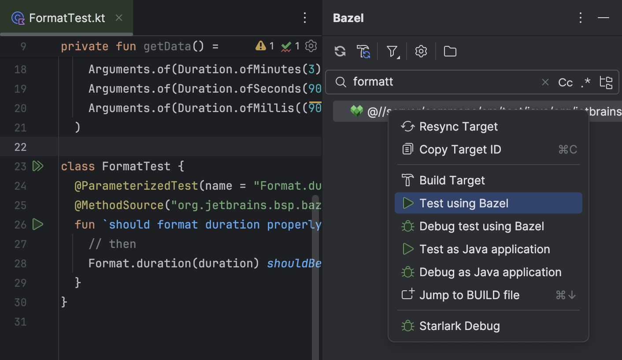Screen dimensions: 622x360
Task: Run the FormatTest class via gutter icon
Action: [x=38, y=166]
